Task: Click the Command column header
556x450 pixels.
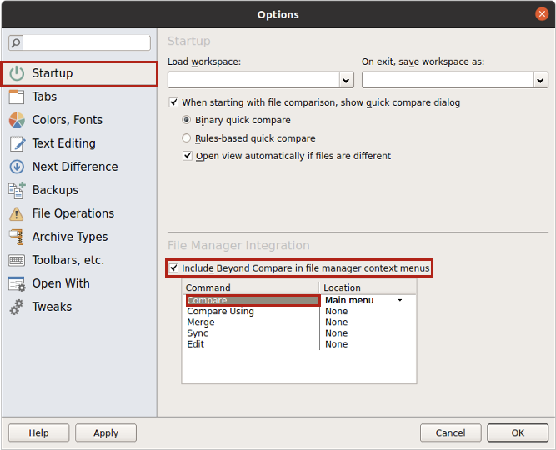Action: tap(250, 287)
